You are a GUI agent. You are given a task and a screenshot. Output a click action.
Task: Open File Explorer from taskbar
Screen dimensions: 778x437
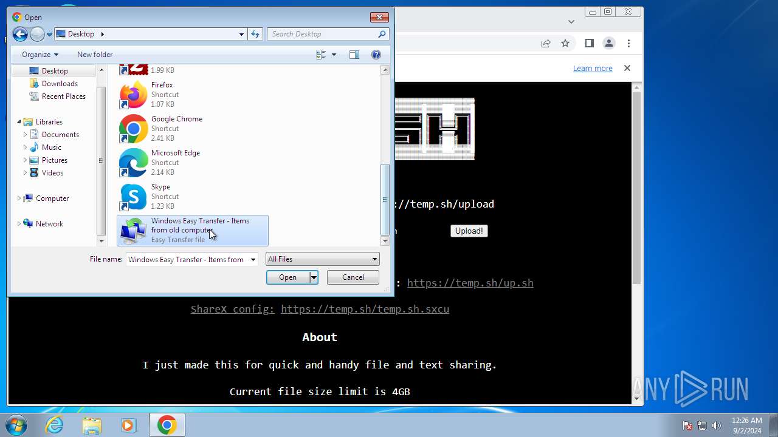point(91,425)
